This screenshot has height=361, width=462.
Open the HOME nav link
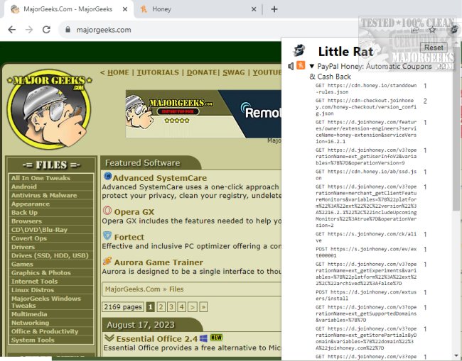click(x=118, y=72)
